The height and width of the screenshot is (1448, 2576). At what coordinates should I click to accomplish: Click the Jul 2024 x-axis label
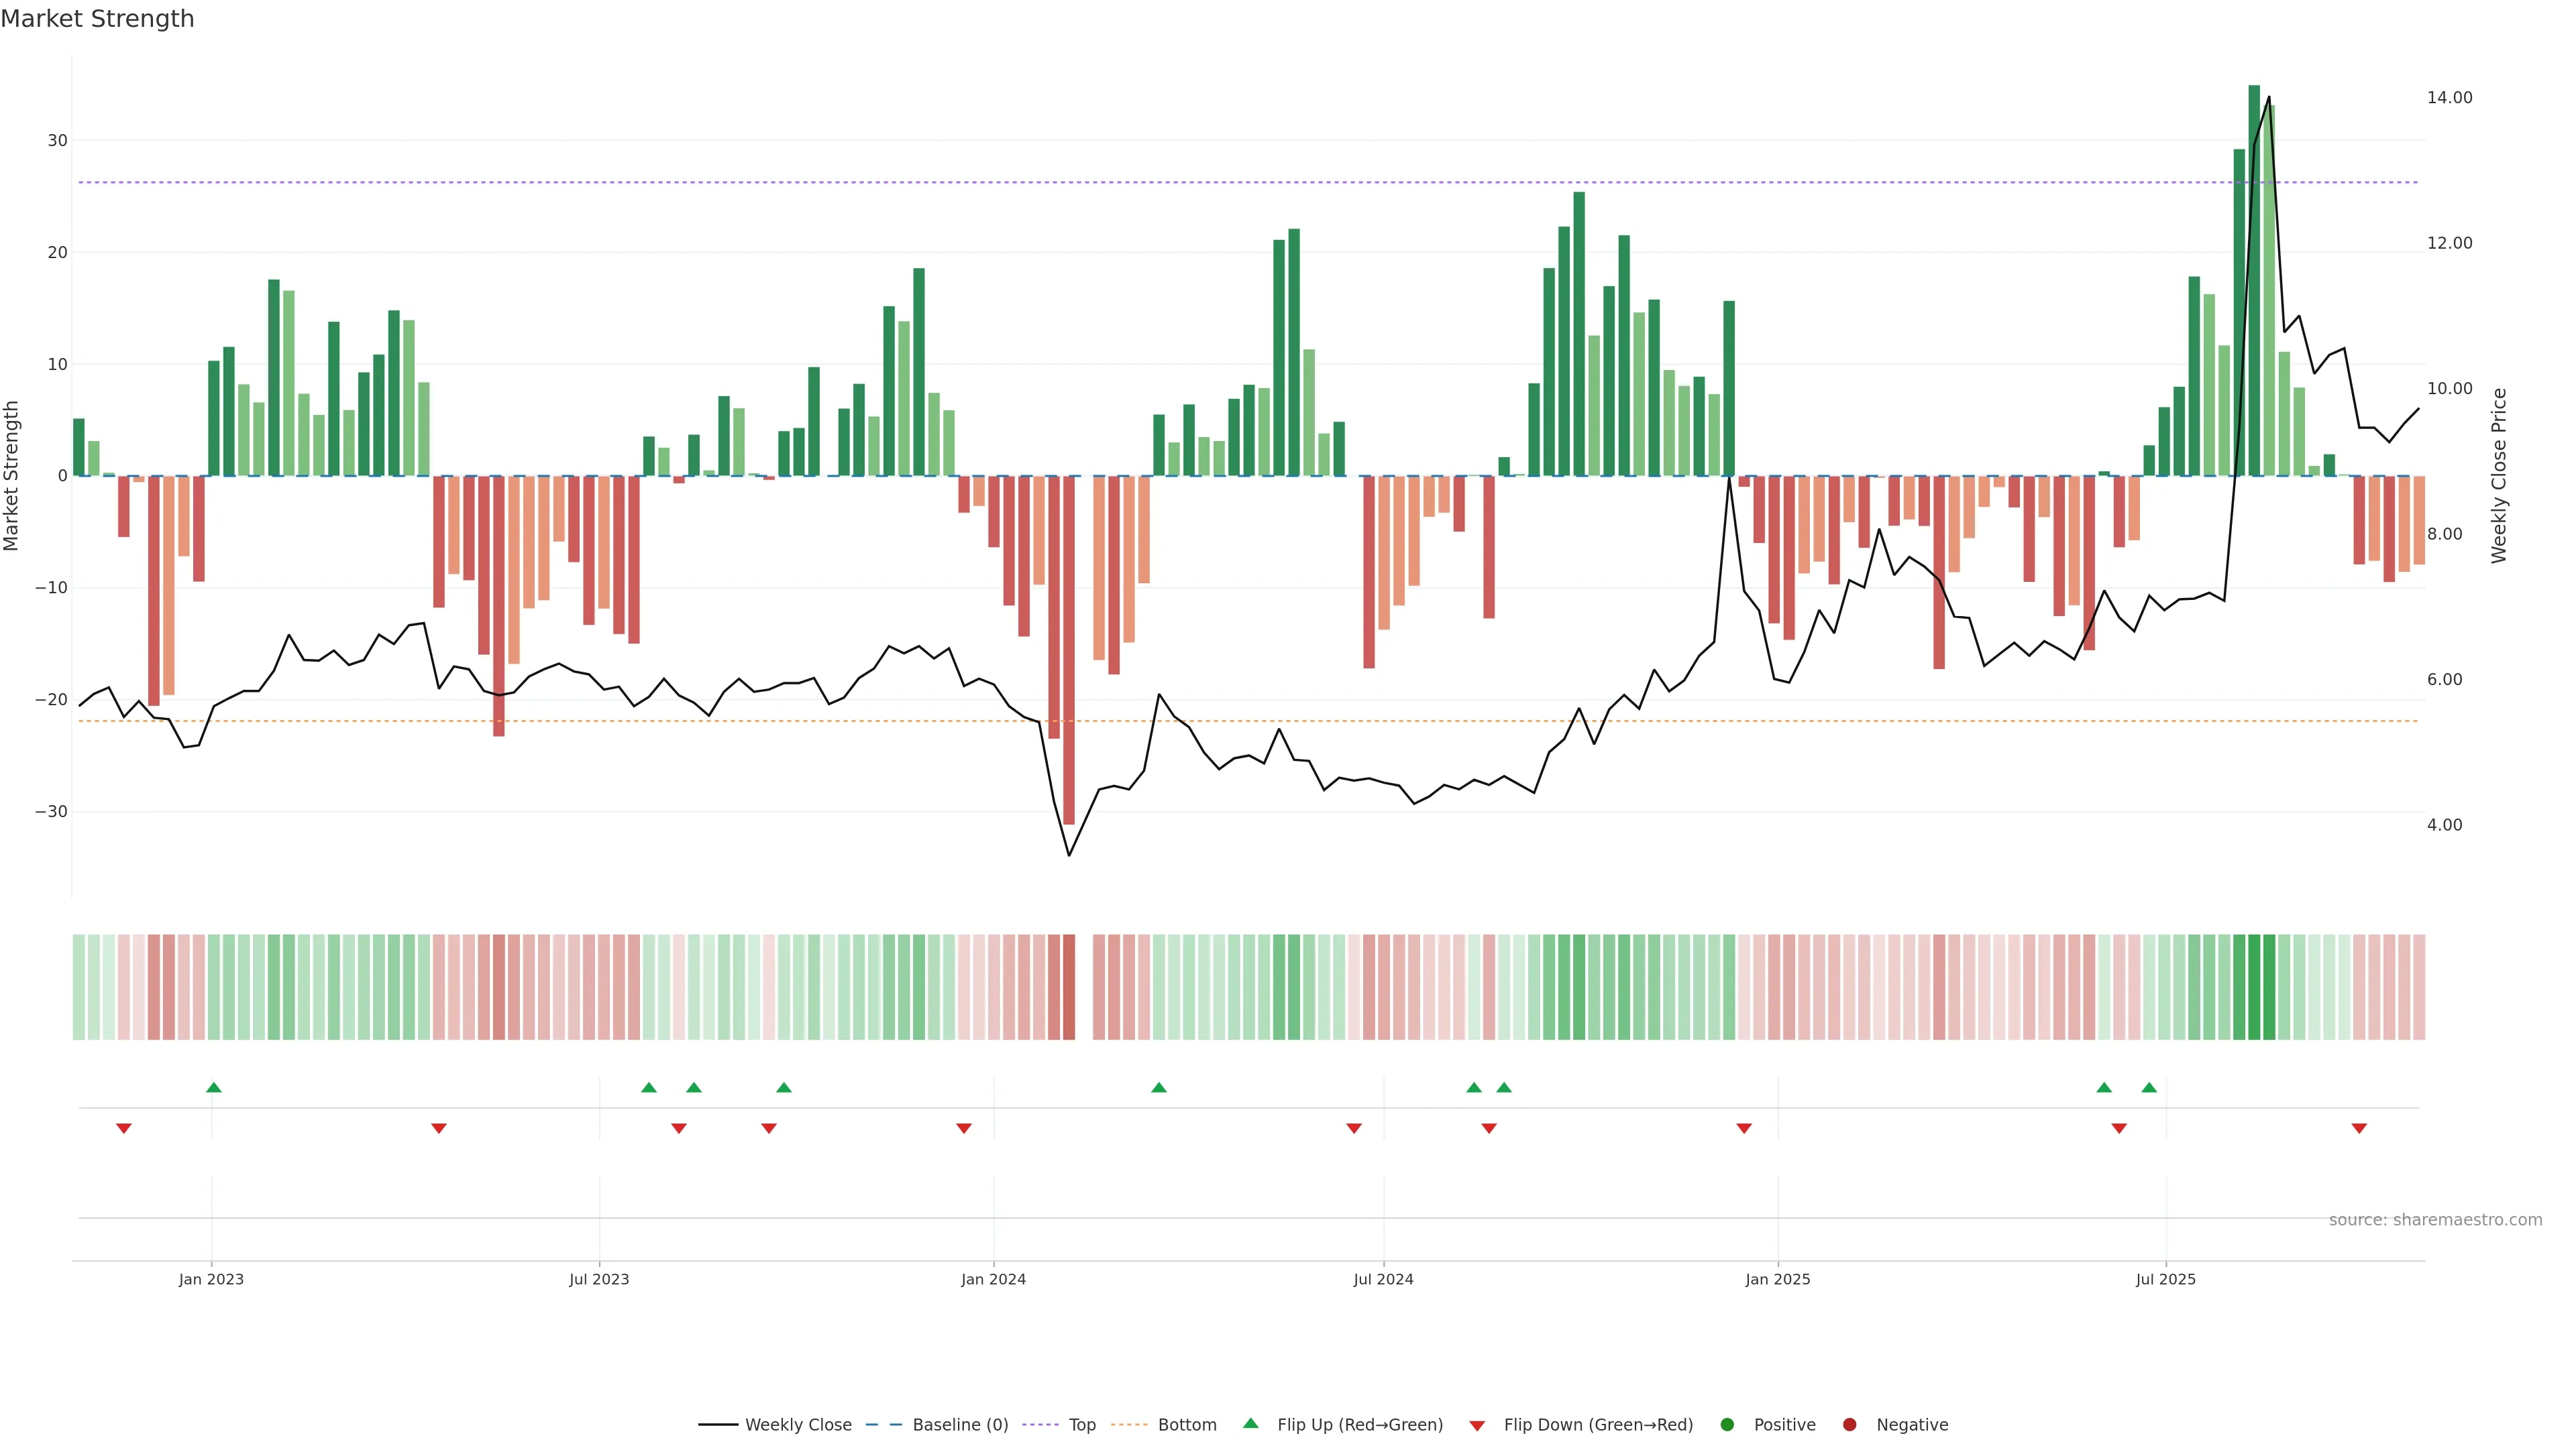(1383, 1279)
